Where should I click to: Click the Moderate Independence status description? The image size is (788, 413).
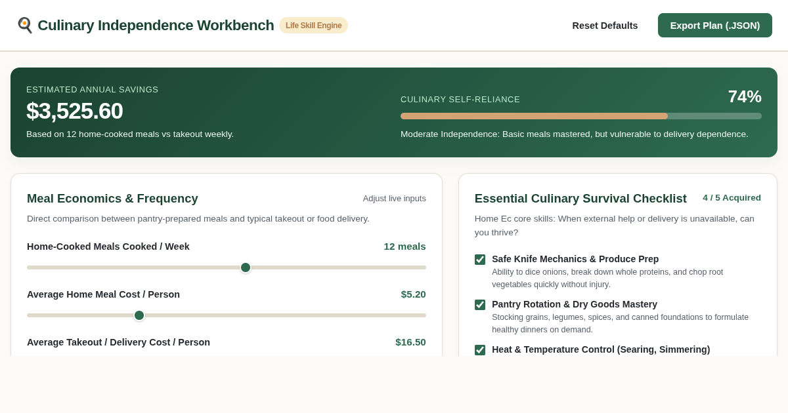coord(575,134)
